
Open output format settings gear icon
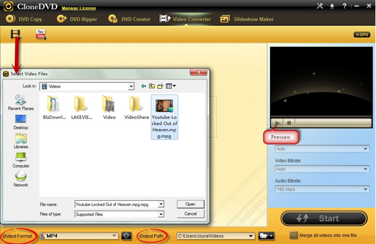pyautogui.click(x=127, y=236)
